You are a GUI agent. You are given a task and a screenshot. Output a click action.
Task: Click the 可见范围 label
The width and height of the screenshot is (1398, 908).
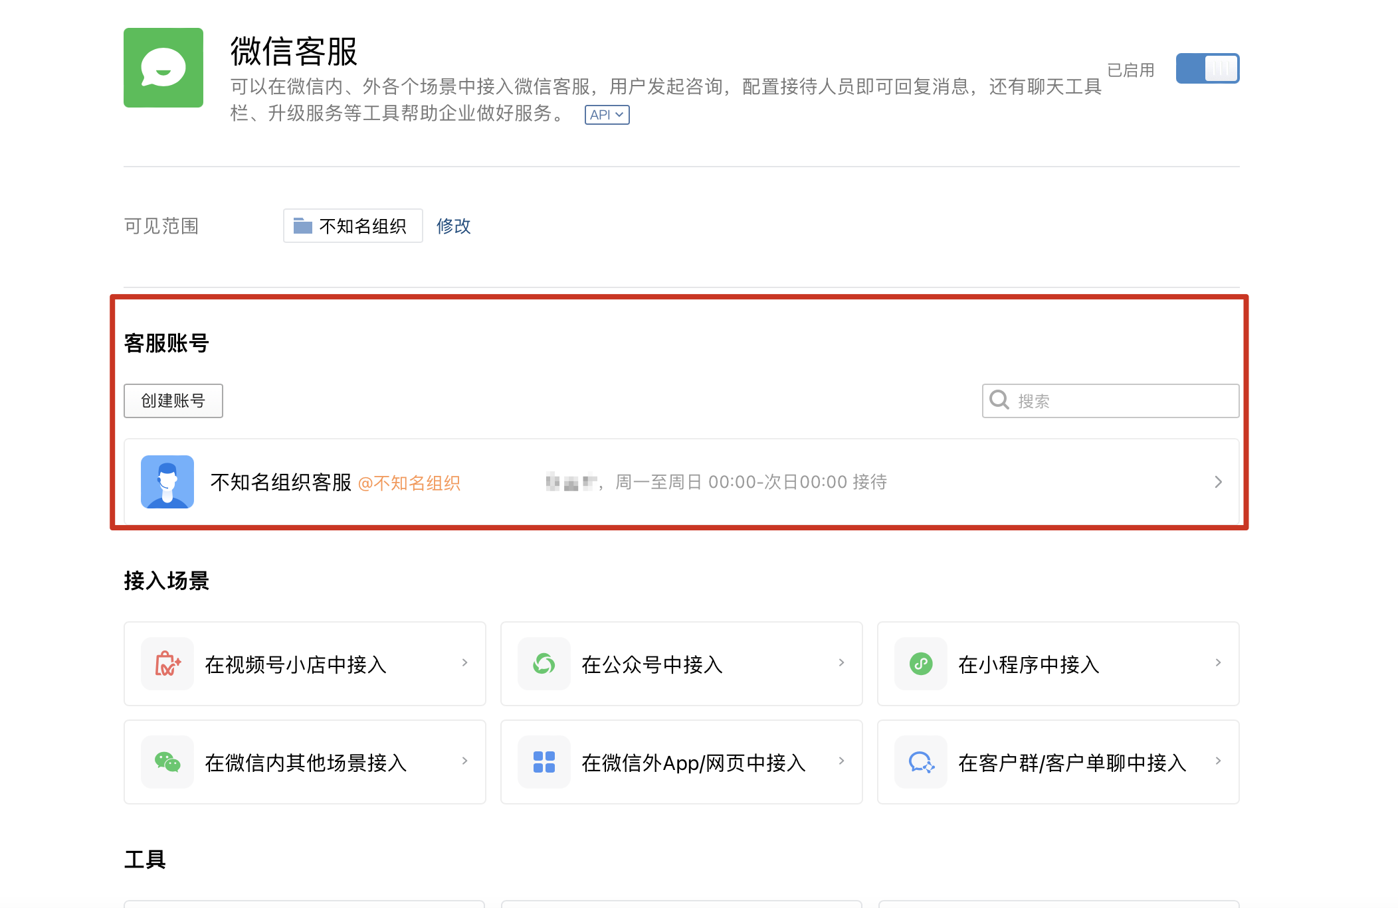coord(161,226)
